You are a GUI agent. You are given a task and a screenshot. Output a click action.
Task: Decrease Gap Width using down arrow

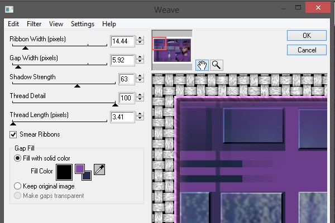coord(140,62)
